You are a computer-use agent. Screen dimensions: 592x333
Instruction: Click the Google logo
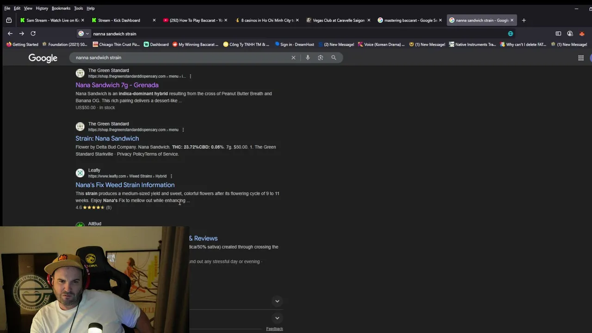click(43, 58)
